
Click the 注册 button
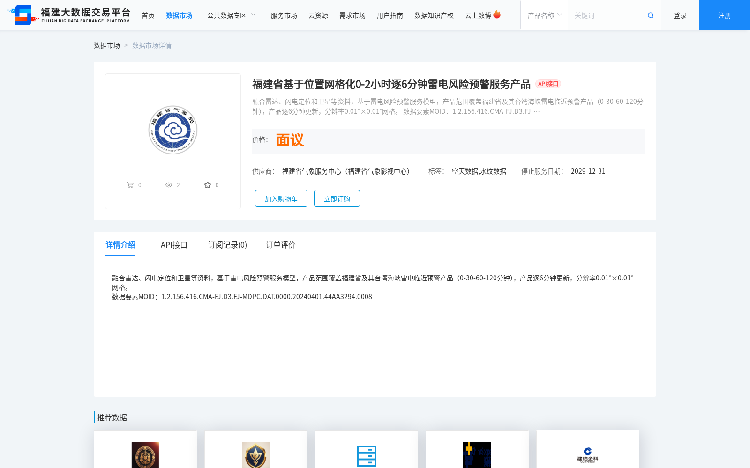725,15
